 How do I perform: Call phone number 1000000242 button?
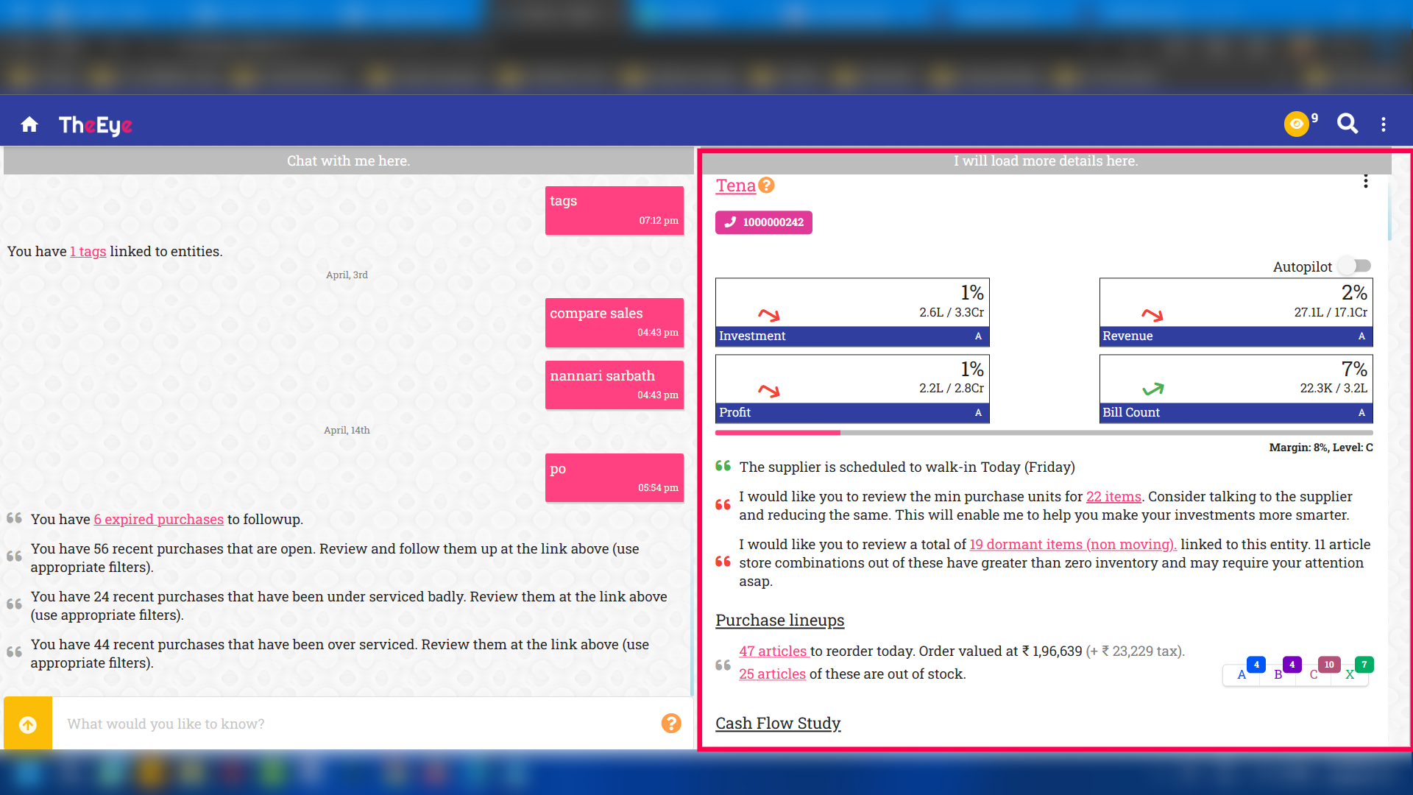pyautogui.click(x=763, y=222)
